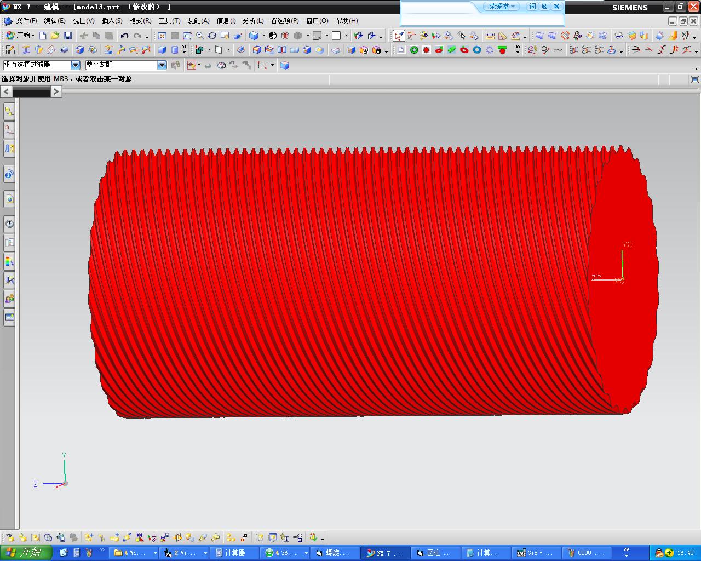Image resolution: width=701 pixels, height=561 pixels.
Task: Open the 视图(V) menu
Action: pyautogui.click(x=83, y=21)
